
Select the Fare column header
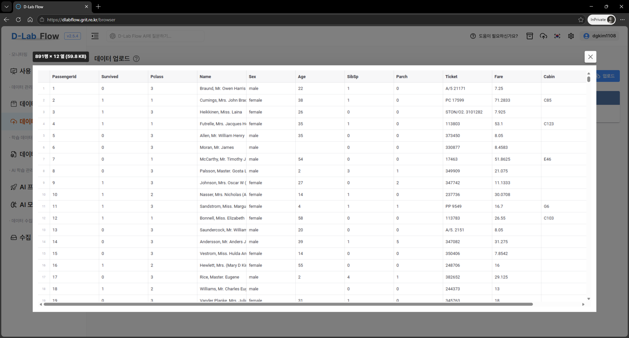tap(516, 77)
